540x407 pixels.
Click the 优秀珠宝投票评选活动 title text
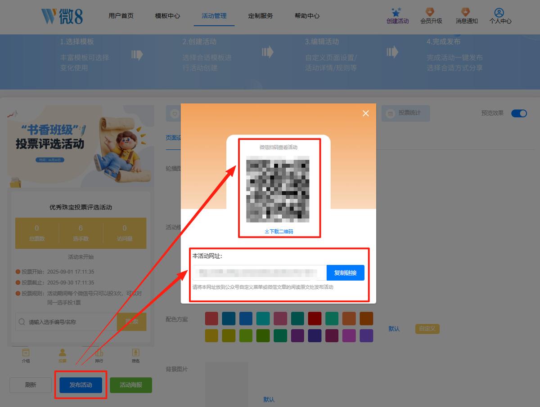coord(81,207)
